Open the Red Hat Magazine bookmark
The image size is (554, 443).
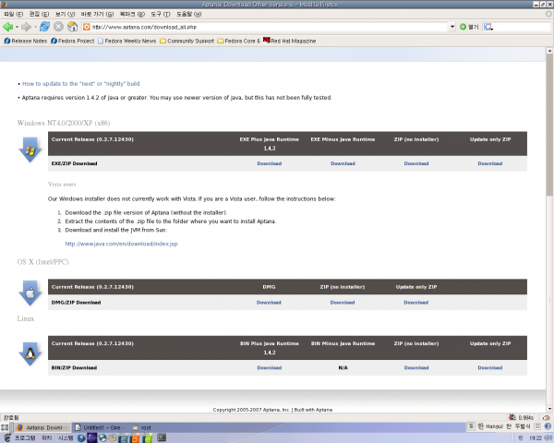point(289,41)
